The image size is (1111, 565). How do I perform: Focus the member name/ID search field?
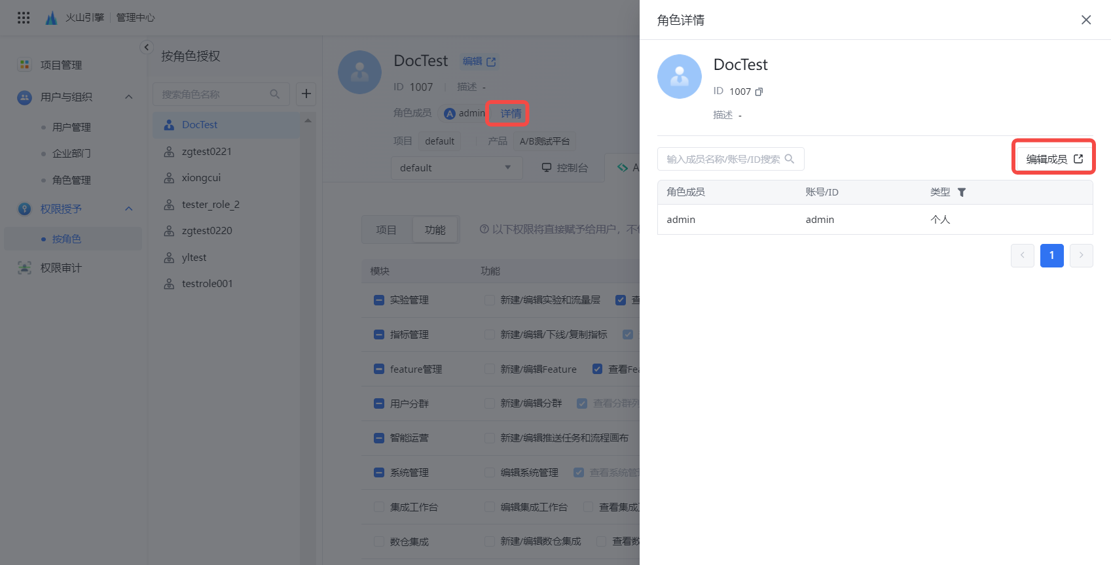[x=731, y=159]
